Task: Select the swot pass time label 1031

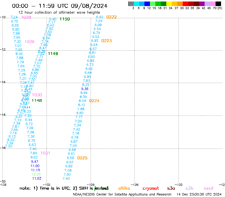Action: coord(45,153)
